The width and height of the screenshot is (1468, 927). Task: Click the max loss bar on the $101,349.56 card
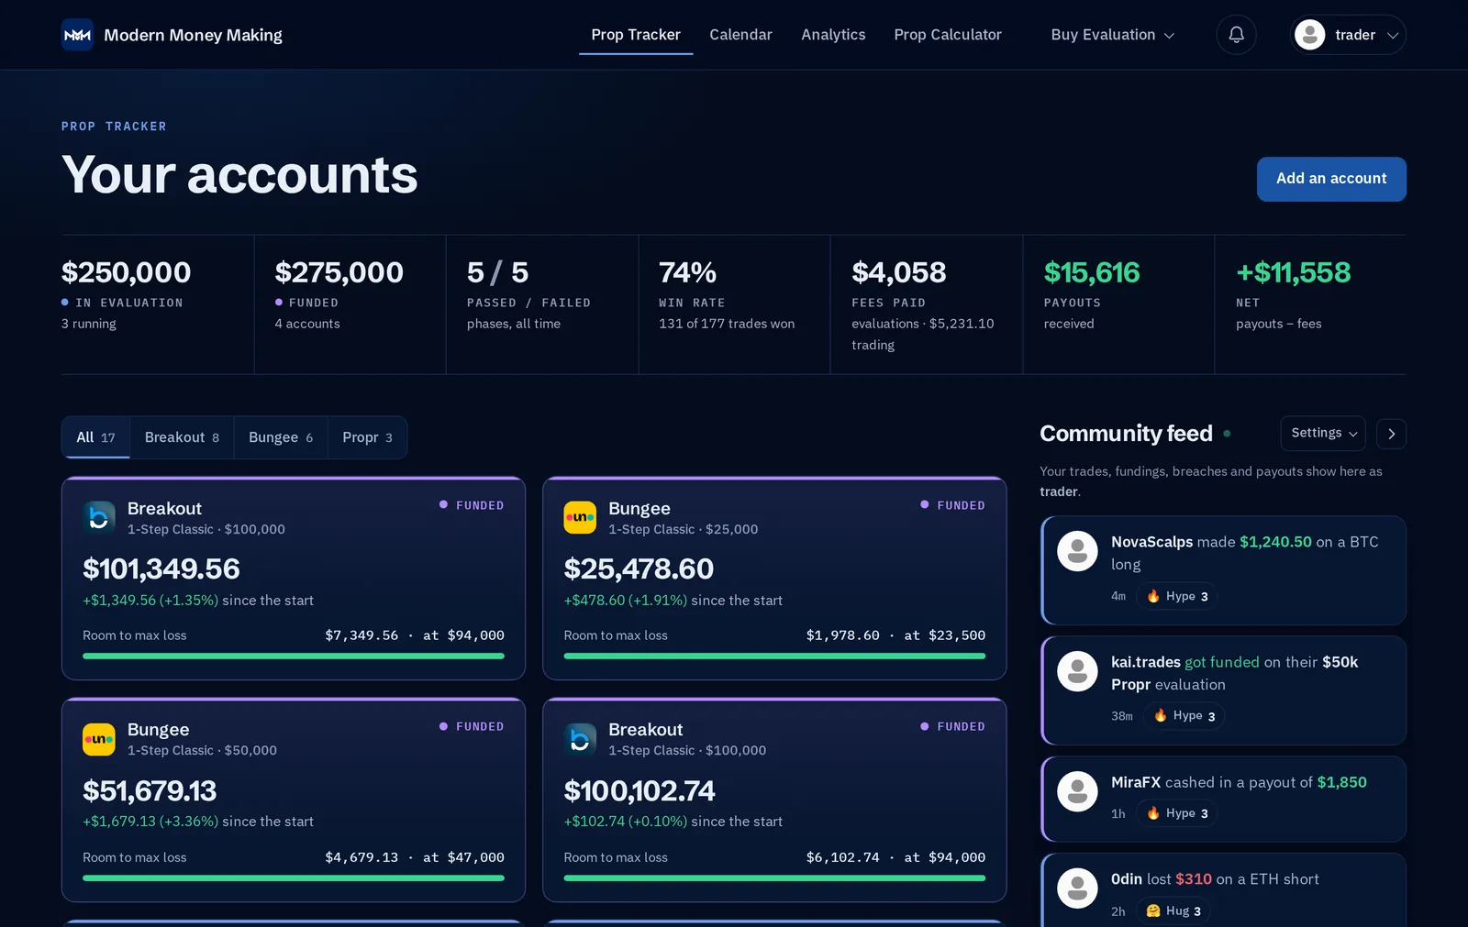[294, 657]
